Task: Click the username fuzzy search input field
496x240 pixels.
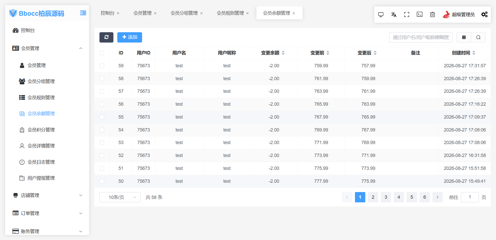Action: click(421, 37)
